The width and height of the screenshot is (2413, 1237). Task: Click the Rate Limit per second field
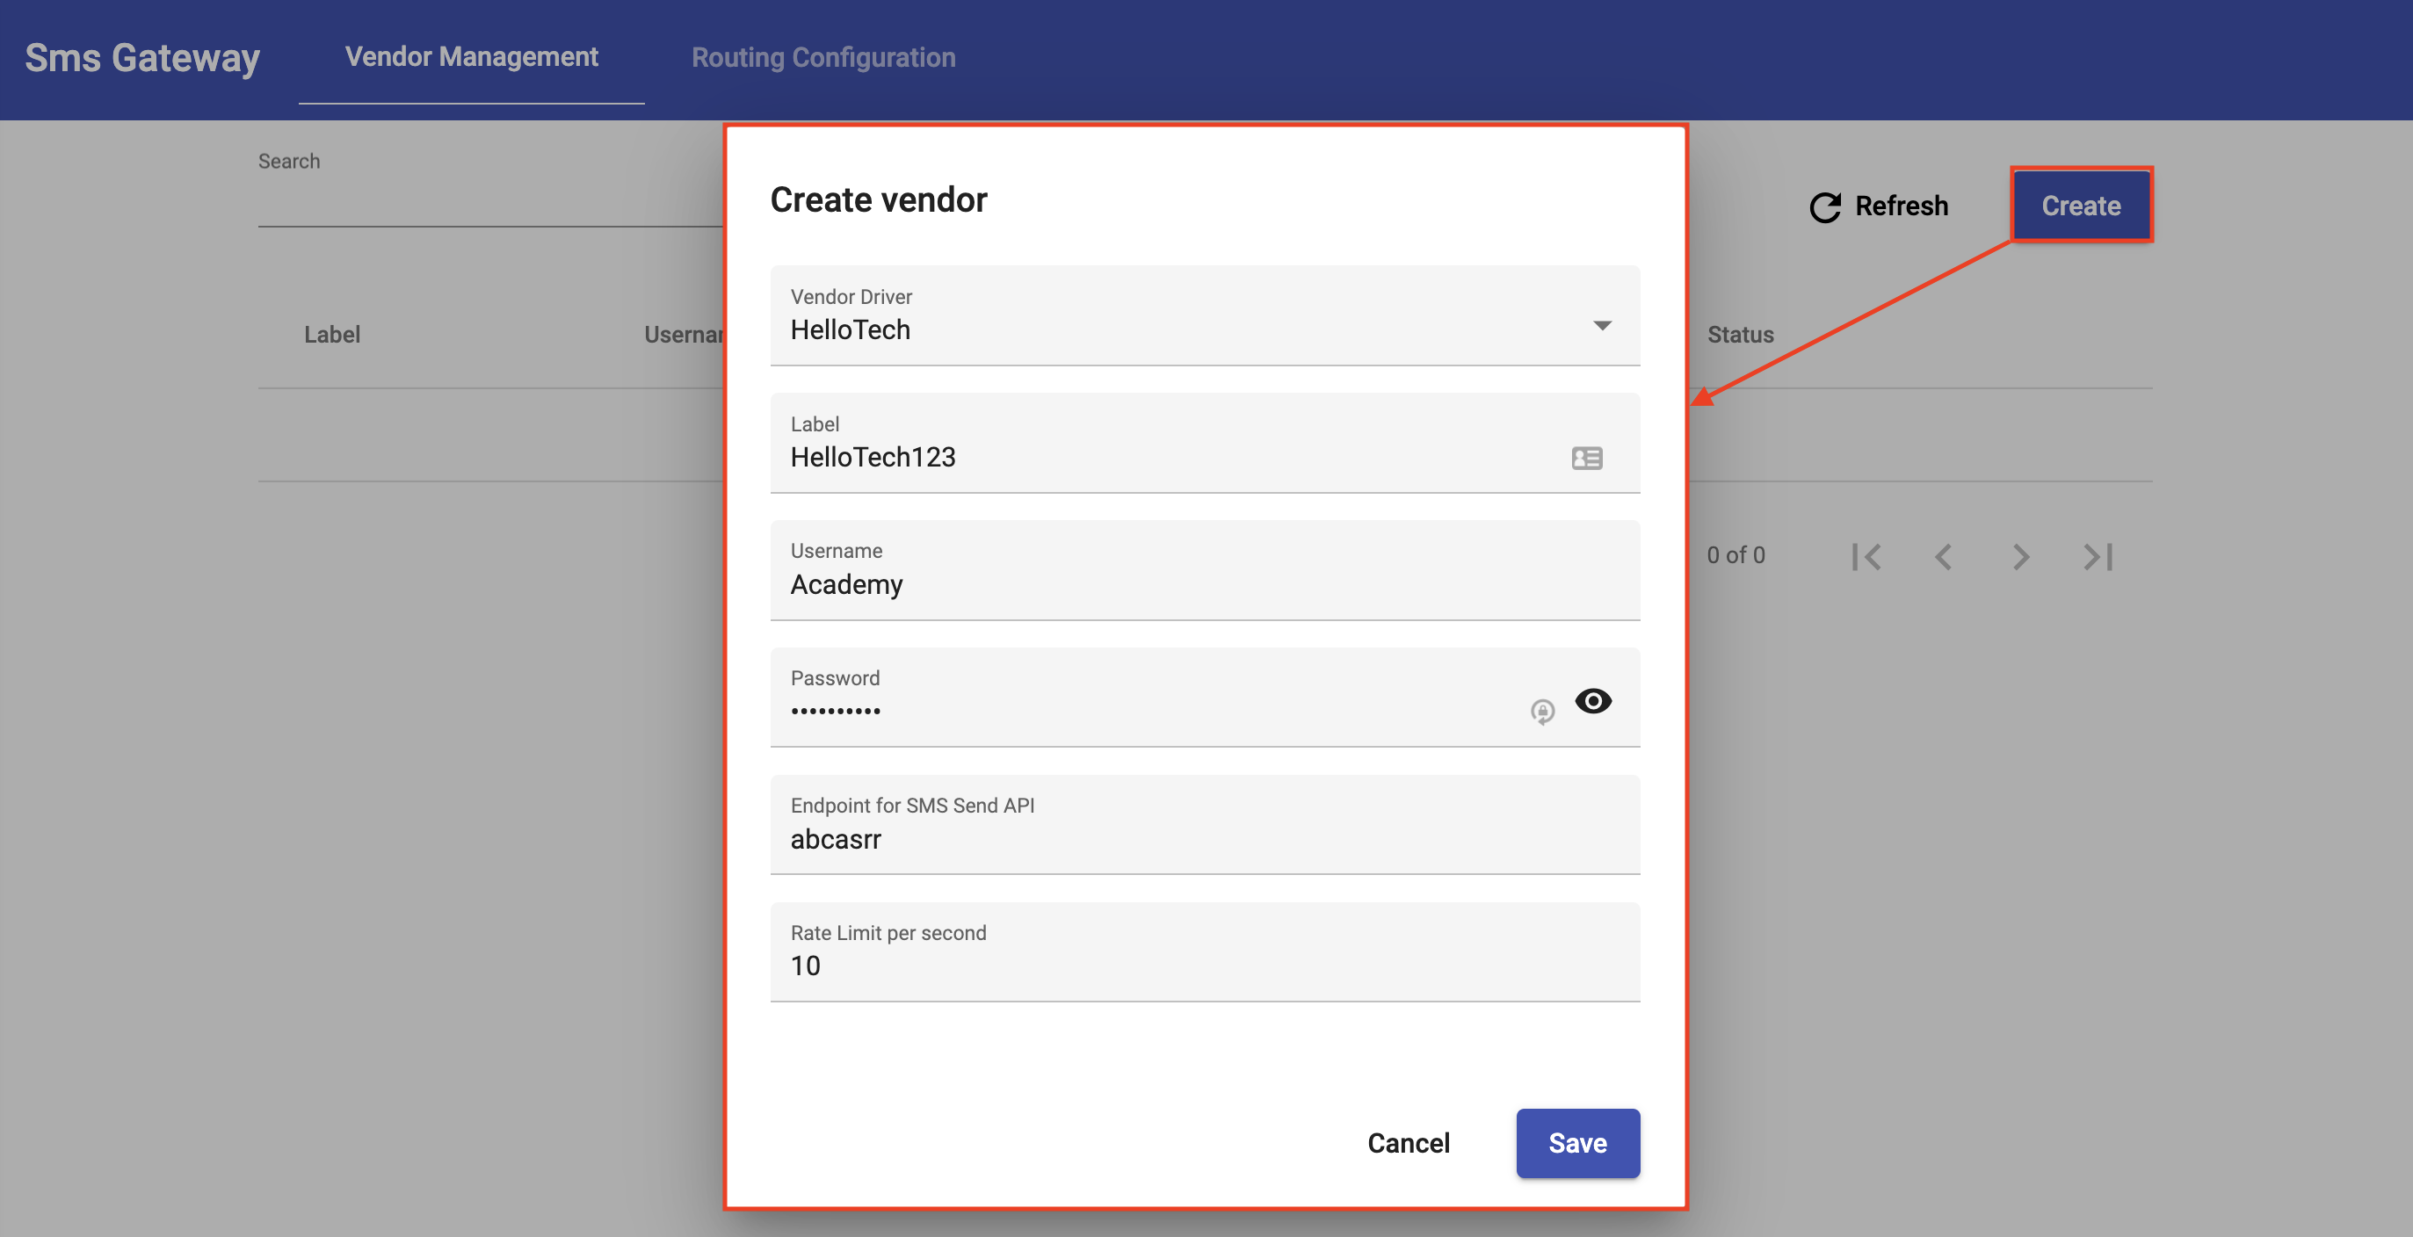[1205, 952]
